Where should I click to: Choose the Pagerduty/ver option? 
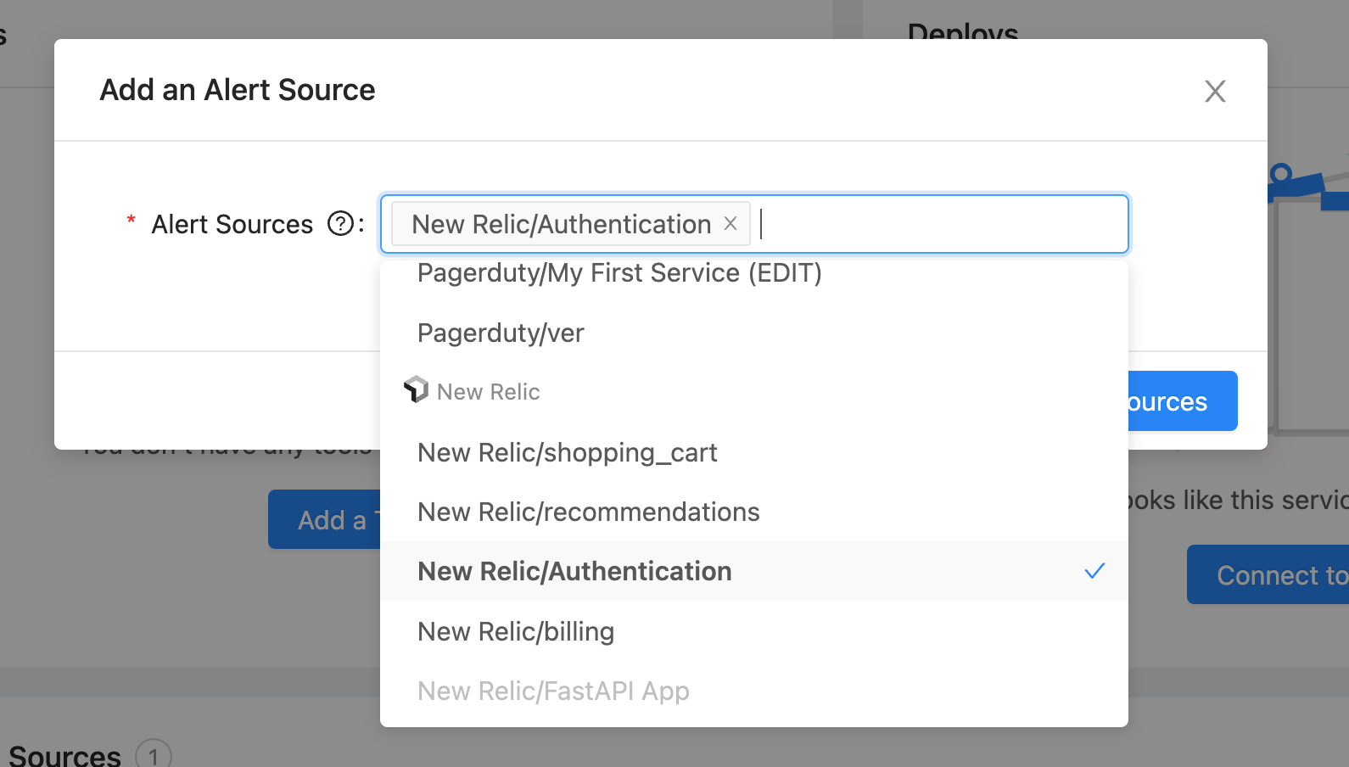[x=501, y=333]
